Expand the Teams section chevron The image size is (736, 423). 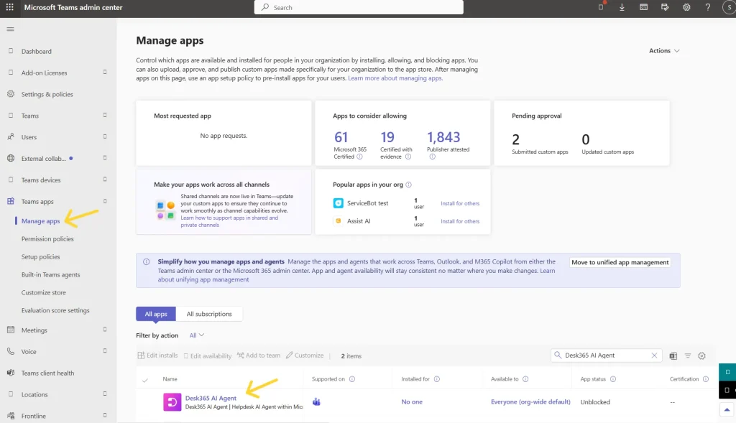click(105, 115)
